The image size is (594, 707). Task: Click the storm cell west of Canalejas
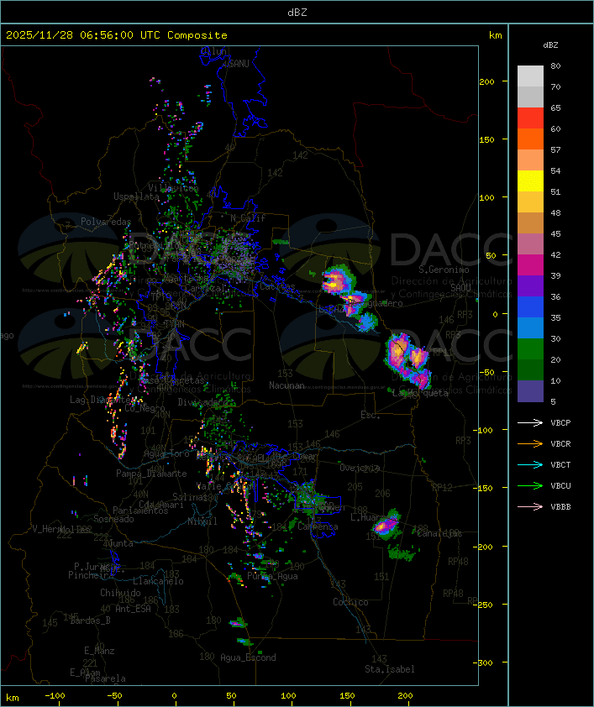point(386,525)
